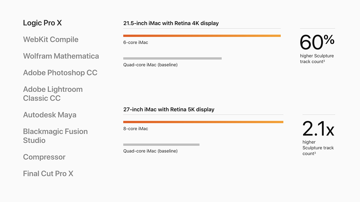Open the Wolfram Mathematica benchmark

(x=61, y=56)
